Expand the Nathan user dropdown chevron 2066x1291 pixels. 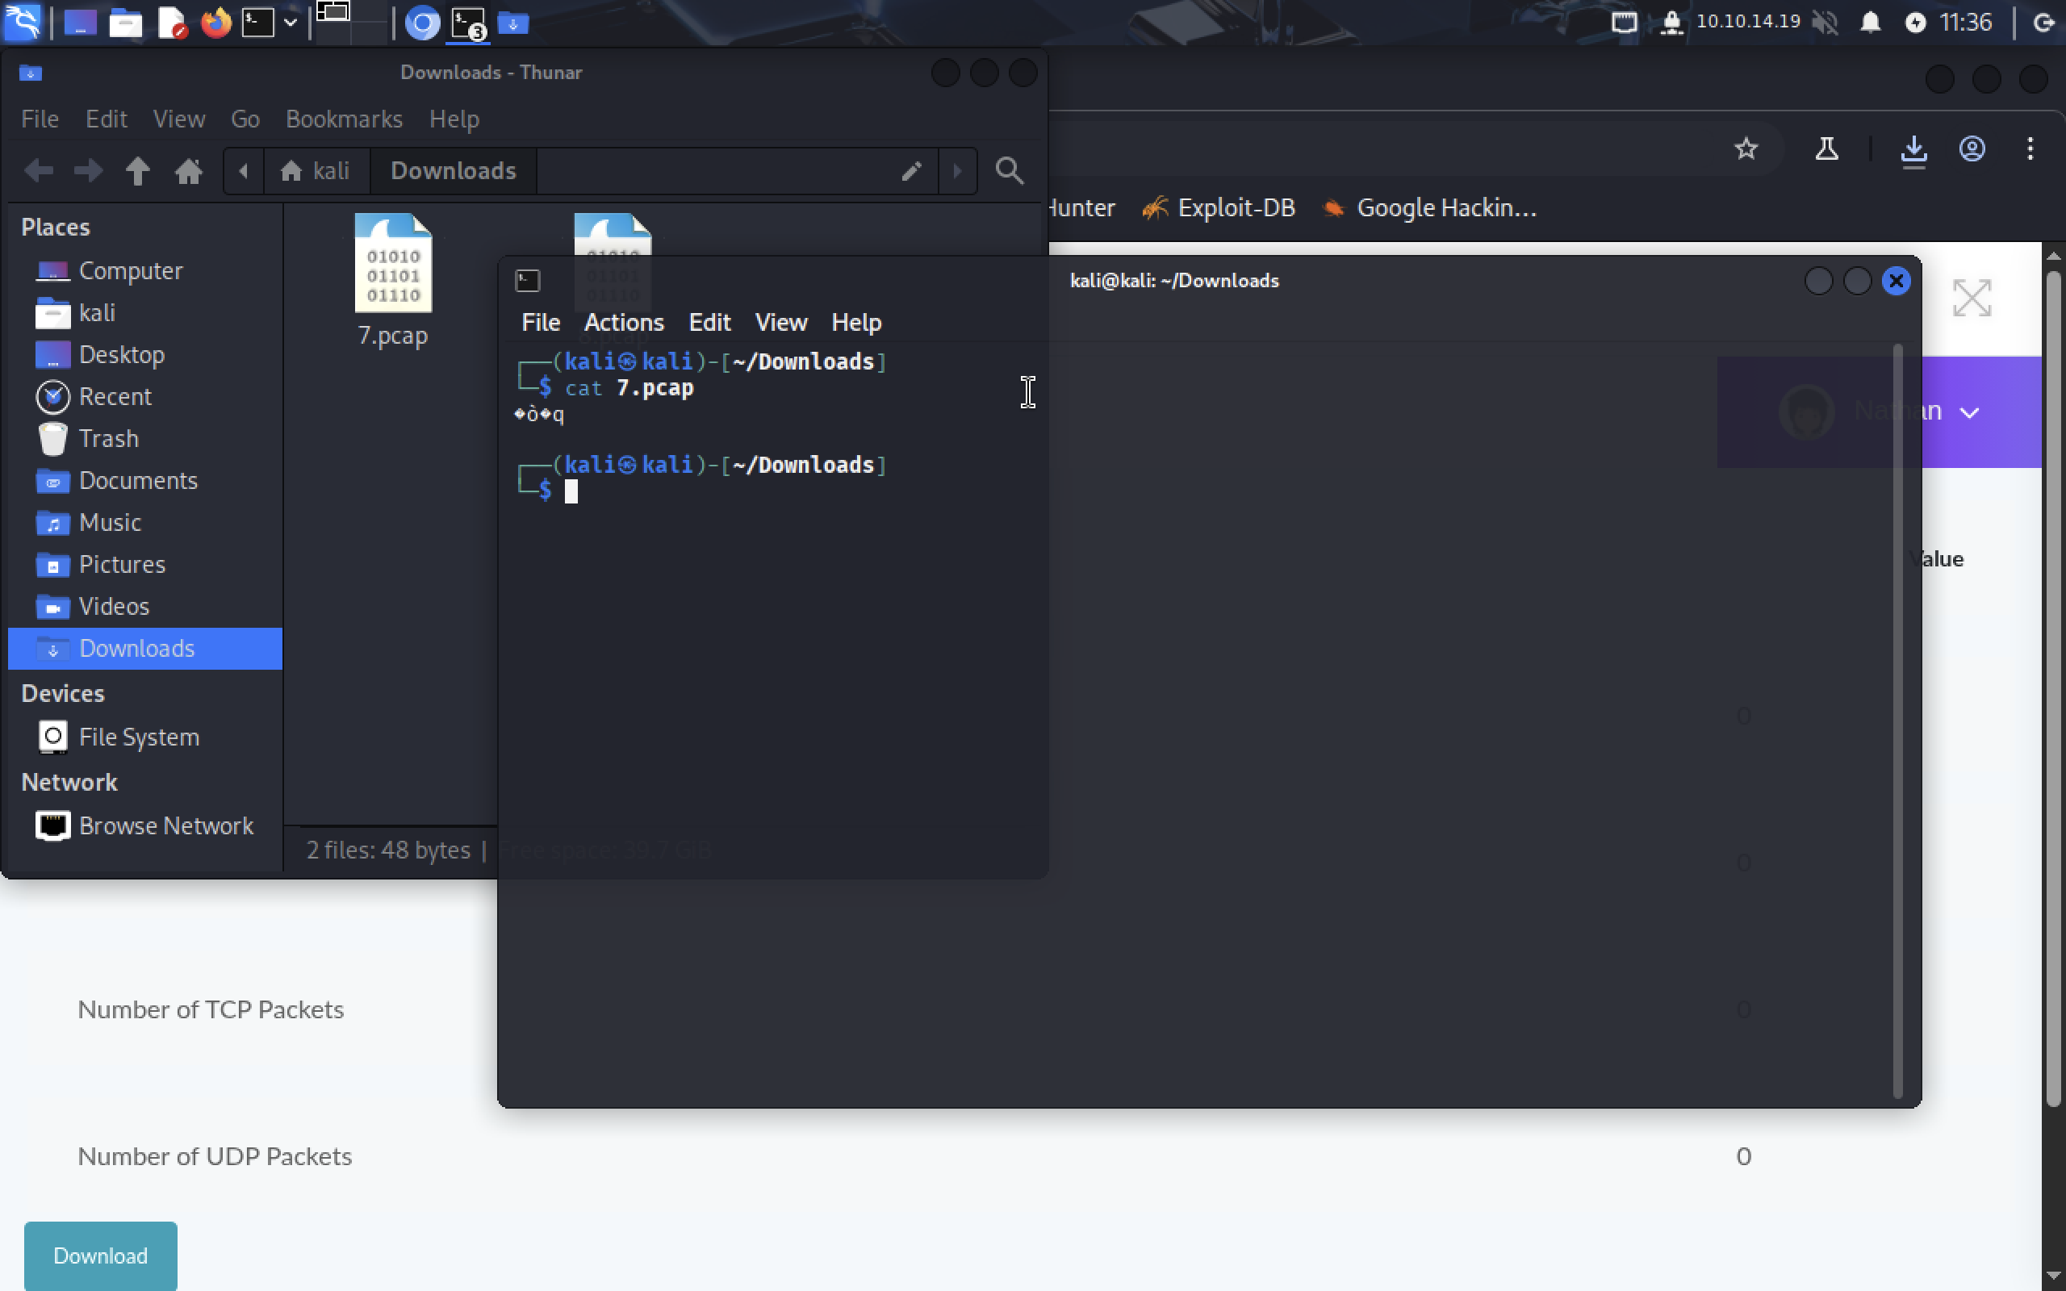(x=1968, y=413)
